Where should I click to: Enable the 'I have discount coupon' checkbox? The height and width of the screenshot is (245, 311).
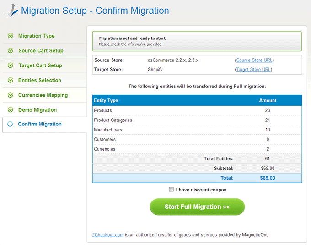(x=171, y=189)
